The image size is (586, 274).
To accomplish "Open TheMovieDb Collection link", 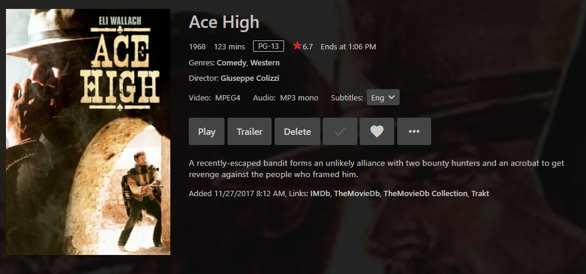I will tap(425, 194).
